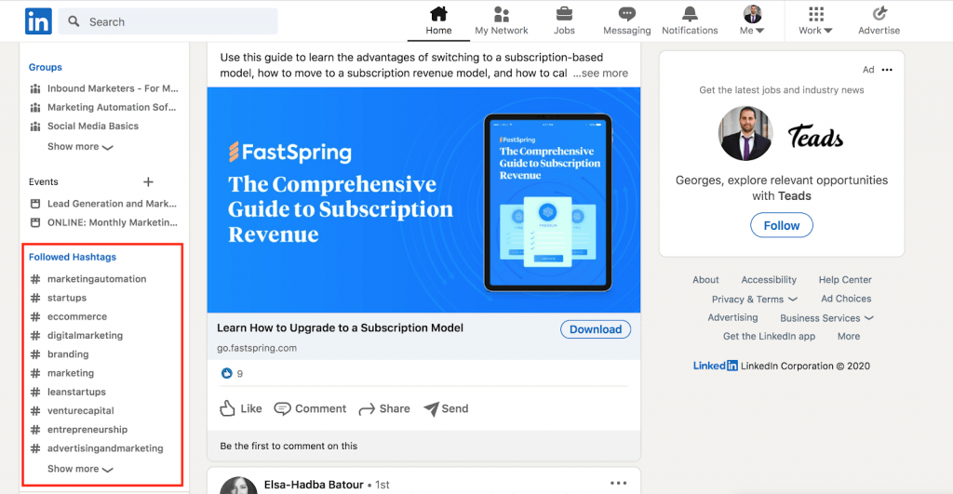Click the LinkedIn footer logo
The image size is (953, 494).
(716, 366)
